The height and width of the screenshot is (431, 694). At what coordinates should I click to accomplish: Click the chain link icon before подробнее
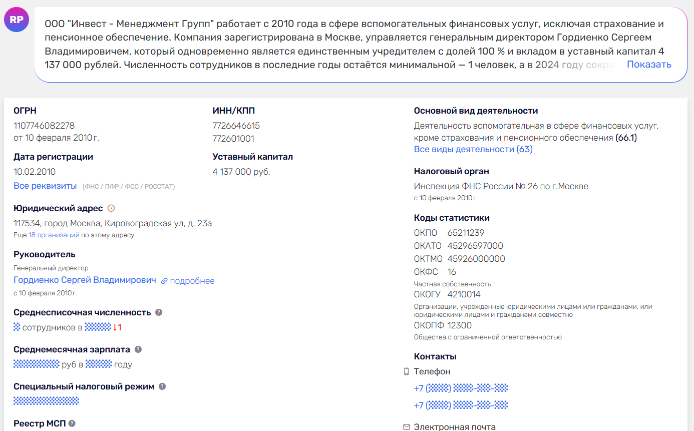tap(164, 281)
